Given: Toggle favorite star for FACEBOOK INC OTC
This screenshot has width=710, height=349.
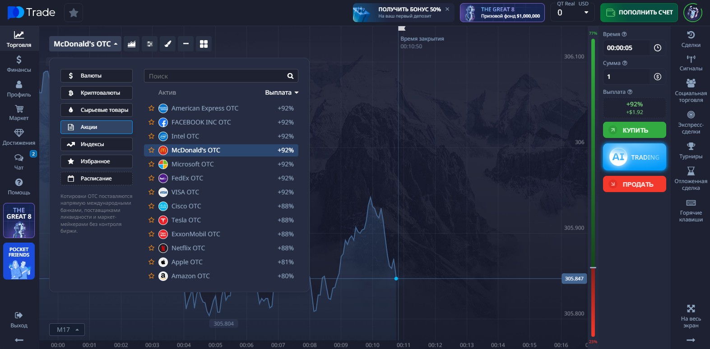Looking at the screenshot, I should coord(151,122).
